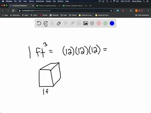151x113 pixels.
Task: Go back to previous page
Action: (3, 11)
